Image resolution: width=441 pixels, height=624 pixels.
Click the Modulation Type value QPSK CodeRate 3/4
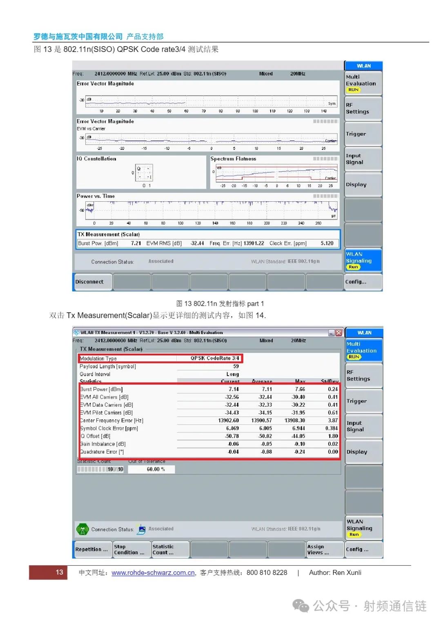pos(215,359)
